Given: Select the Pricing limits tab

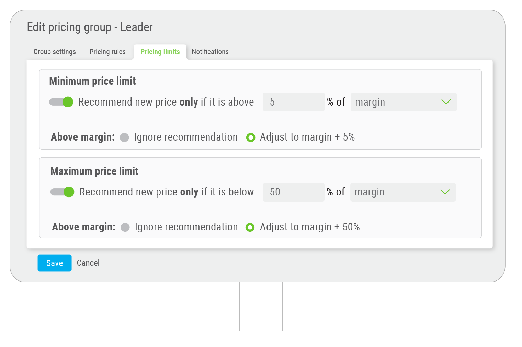Looking at the screenshot, I should pyautogui.click(x=160, y=52).
